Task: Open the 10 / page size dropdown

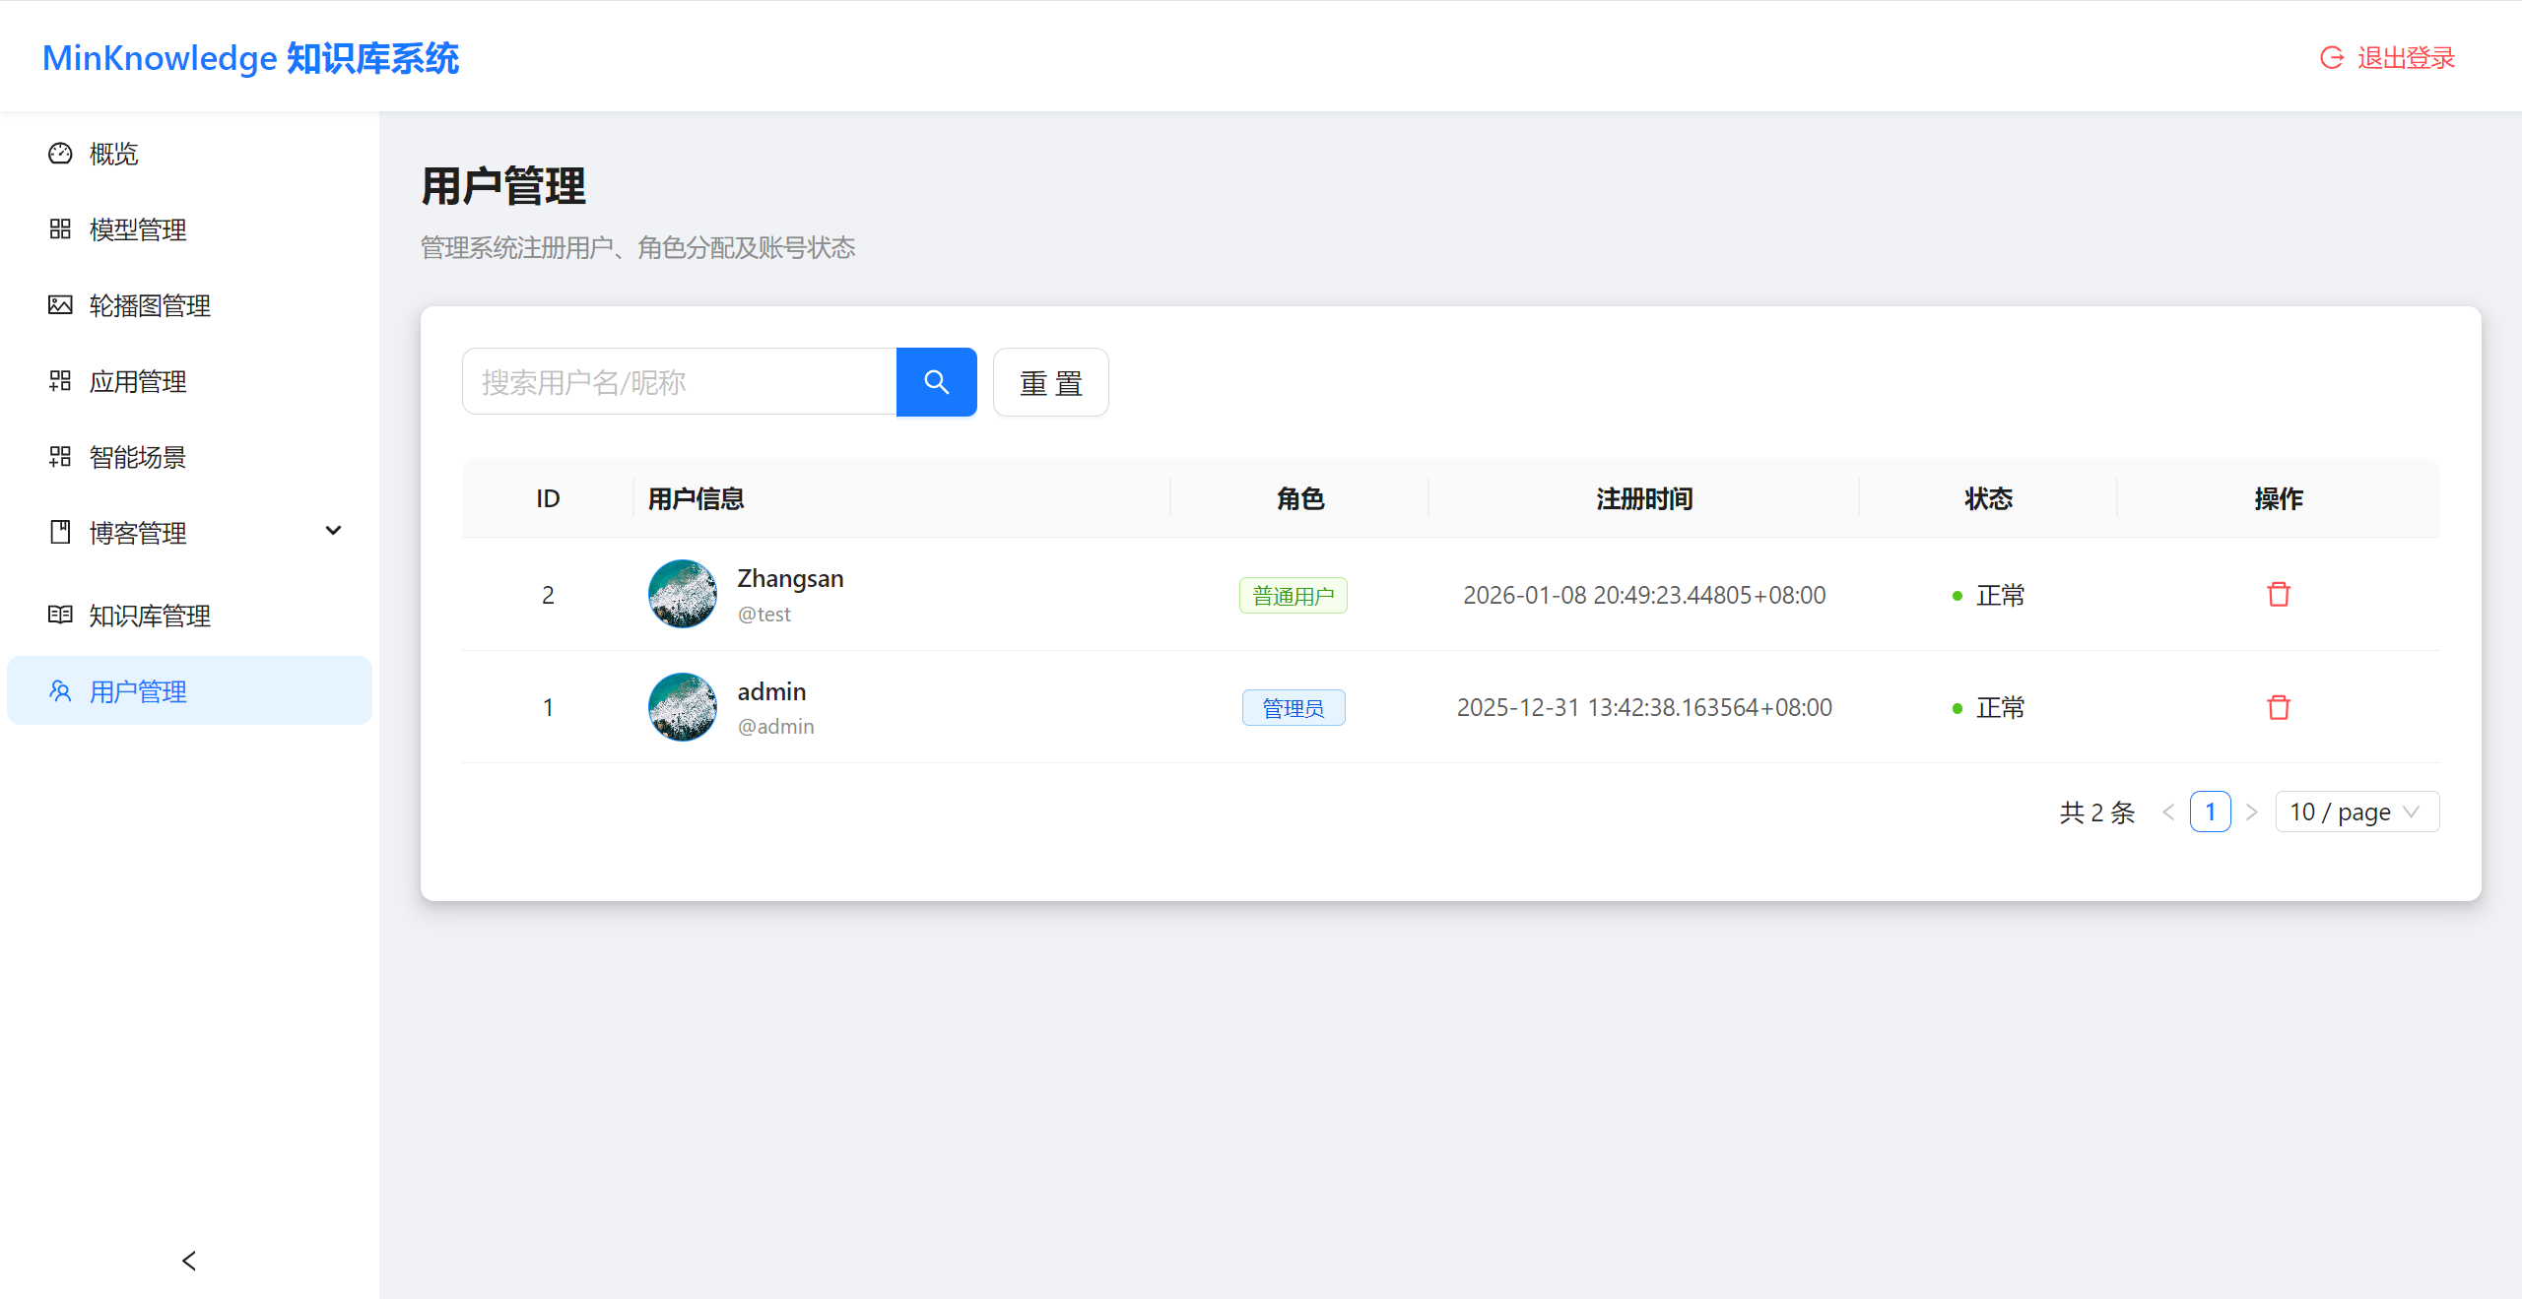Action: [x=2356, y=811]
